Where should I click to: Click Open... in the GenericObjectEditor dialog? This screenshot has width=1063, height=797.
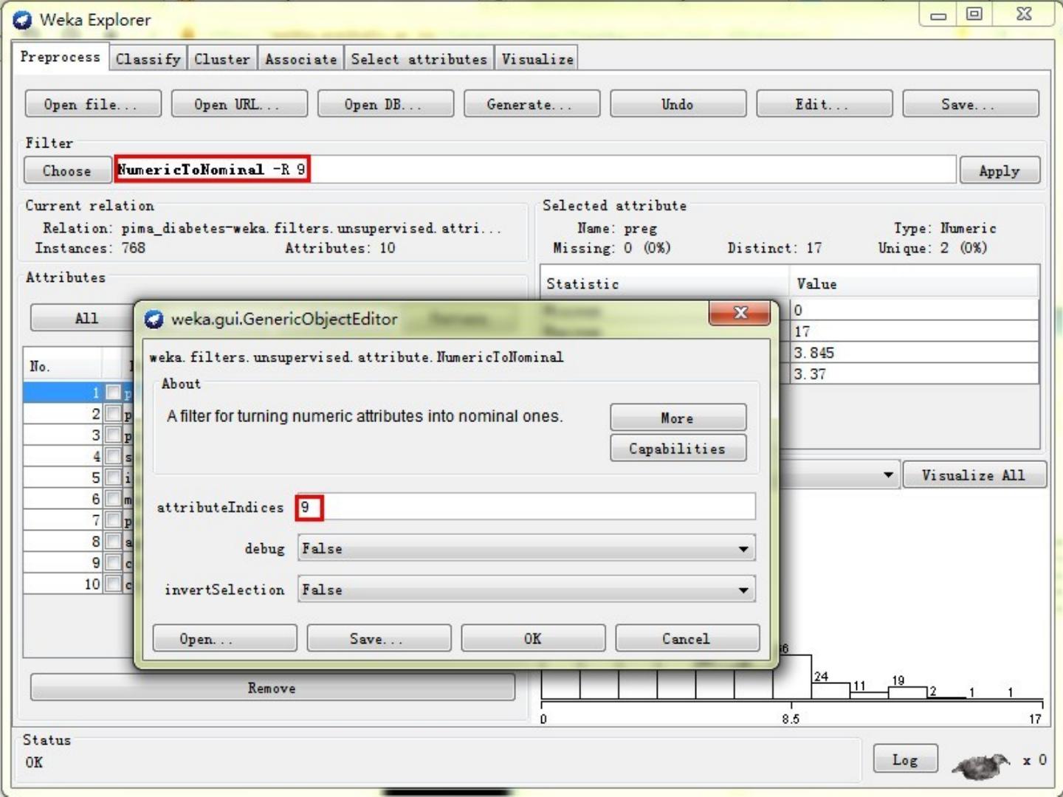point(224,638)
